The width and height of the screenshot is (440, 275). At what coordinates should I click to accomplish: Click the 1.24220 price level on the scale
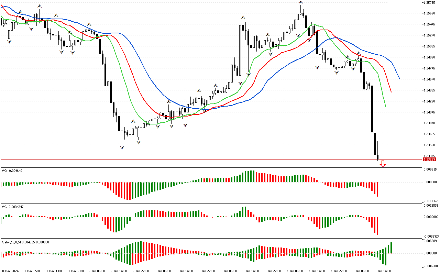430,101
